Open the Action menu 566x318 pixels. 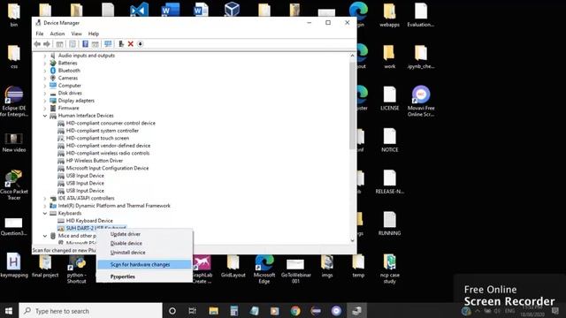coord(57,34)
